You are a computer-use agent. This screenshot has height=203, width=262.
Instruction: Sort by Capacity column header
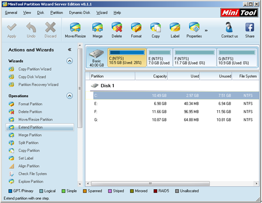[151, 76]
